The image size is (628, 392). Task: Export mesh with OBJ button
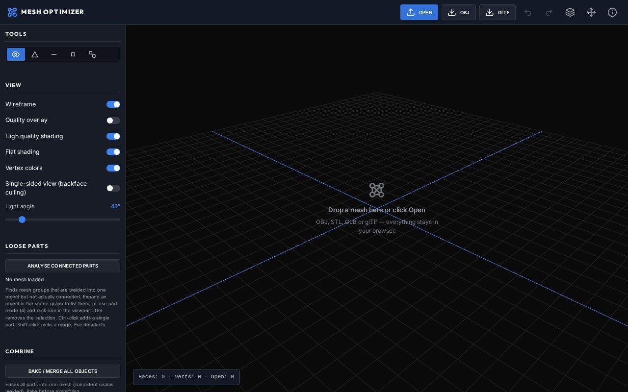click(459, 12)
